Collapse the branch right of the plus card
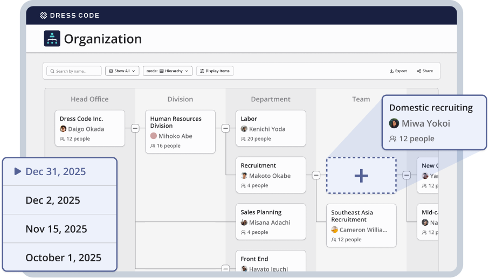 [x=407, y=175]
